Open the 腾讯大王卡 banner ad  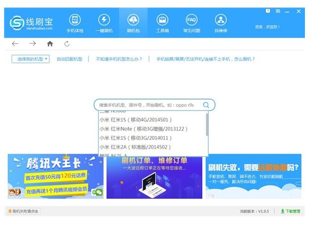tap(56, 176)
